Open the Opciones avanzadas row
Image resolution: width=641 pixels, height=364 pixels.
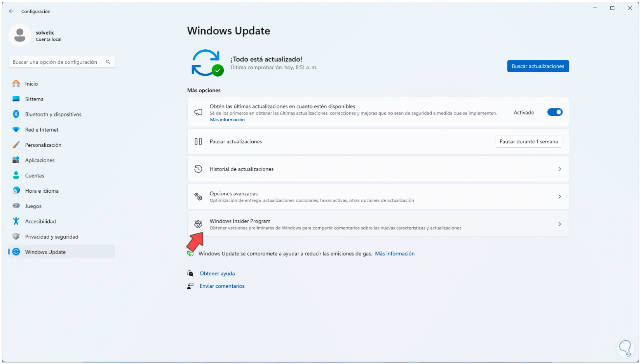click(x=378, y=197)
